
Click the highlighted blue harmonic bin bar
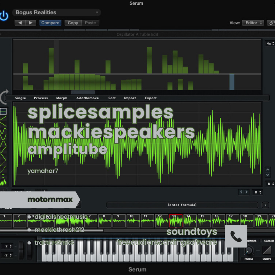point(232,82)
